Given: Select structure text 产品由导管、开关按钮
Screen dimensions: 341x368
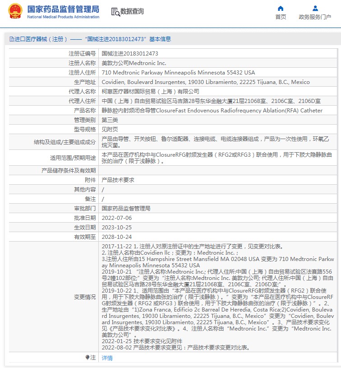Looking at the screenshot, I should tap(215, 142).
